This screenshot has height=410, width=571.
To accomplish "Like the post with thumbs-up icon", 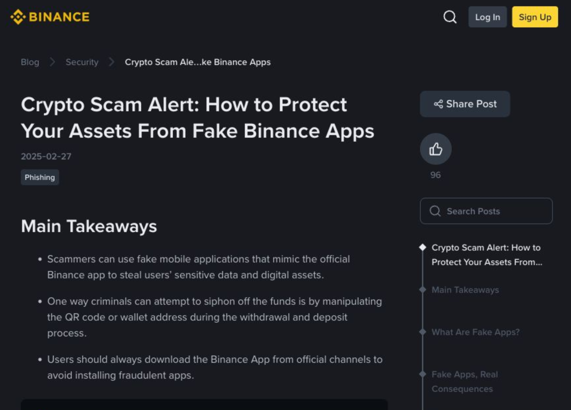I will point(436,149).
